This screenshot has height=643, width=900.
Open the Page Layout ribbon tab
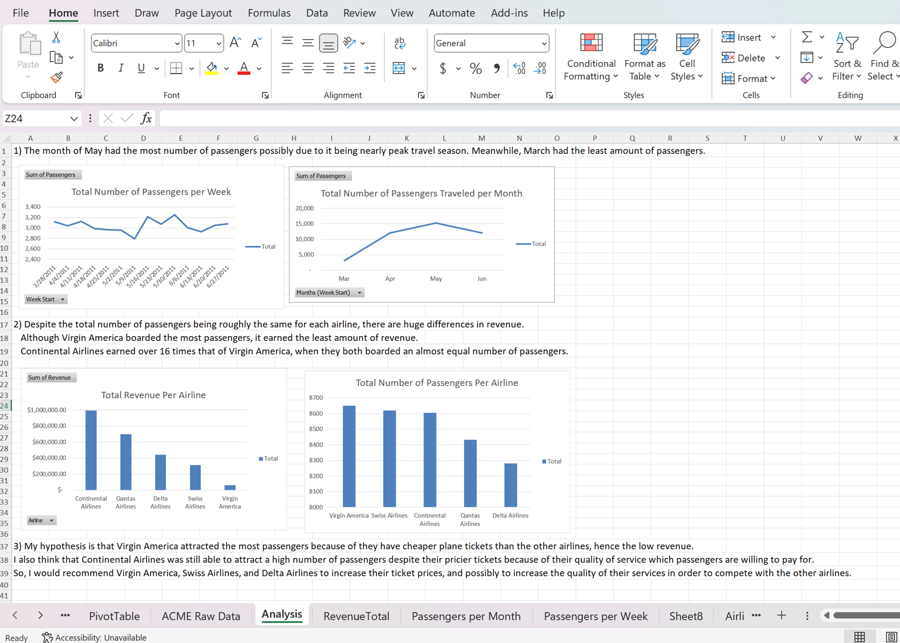click(x=203, y=13)
